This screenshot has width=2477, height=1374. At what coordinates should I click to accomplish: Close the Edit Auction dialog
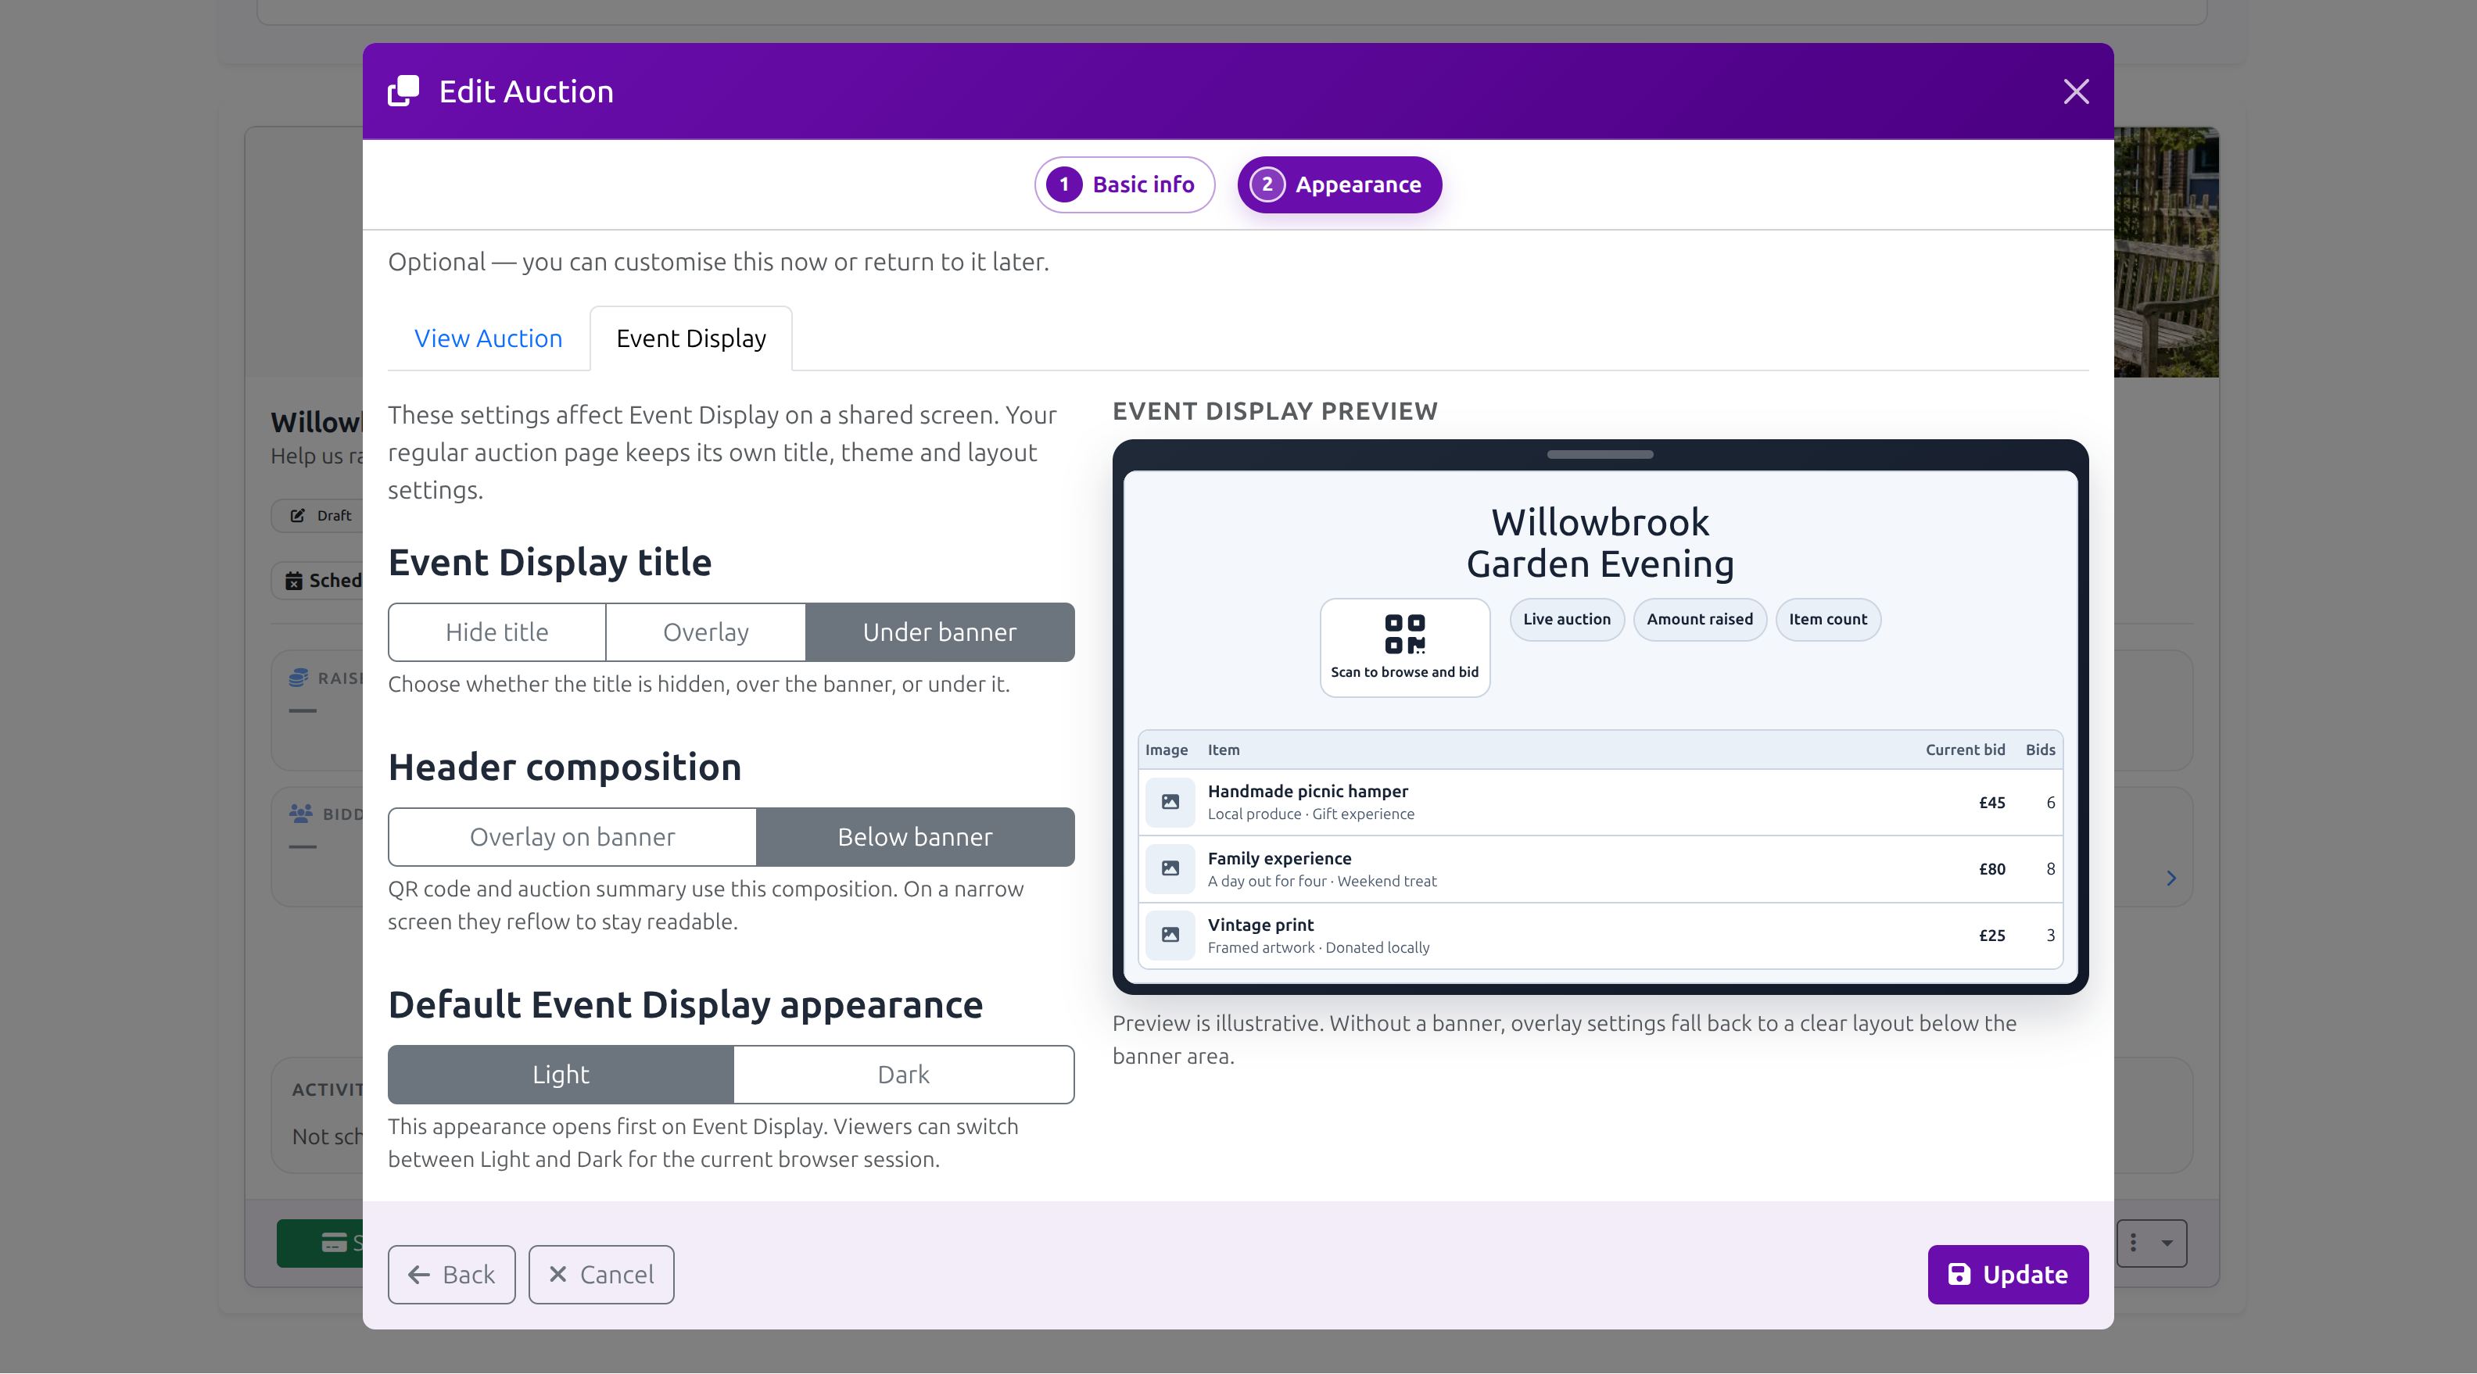coord(2076,91)
